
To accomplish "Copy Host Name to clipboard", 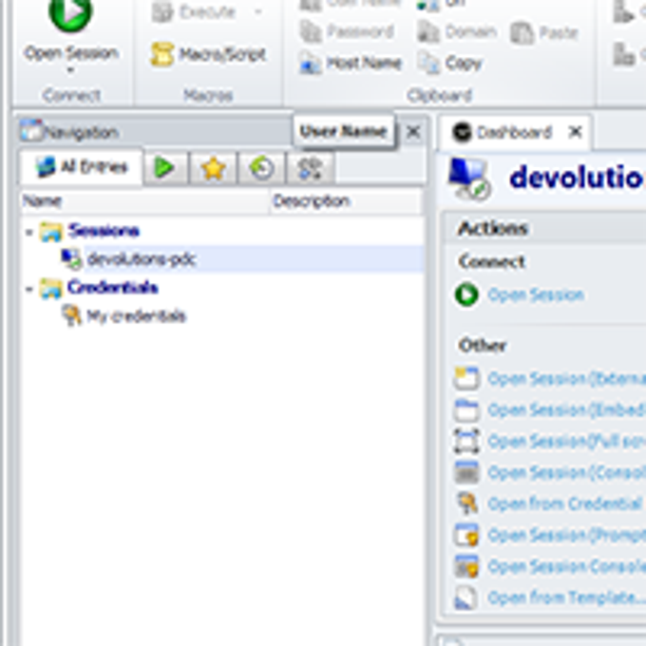I will [x=351, y=64].
